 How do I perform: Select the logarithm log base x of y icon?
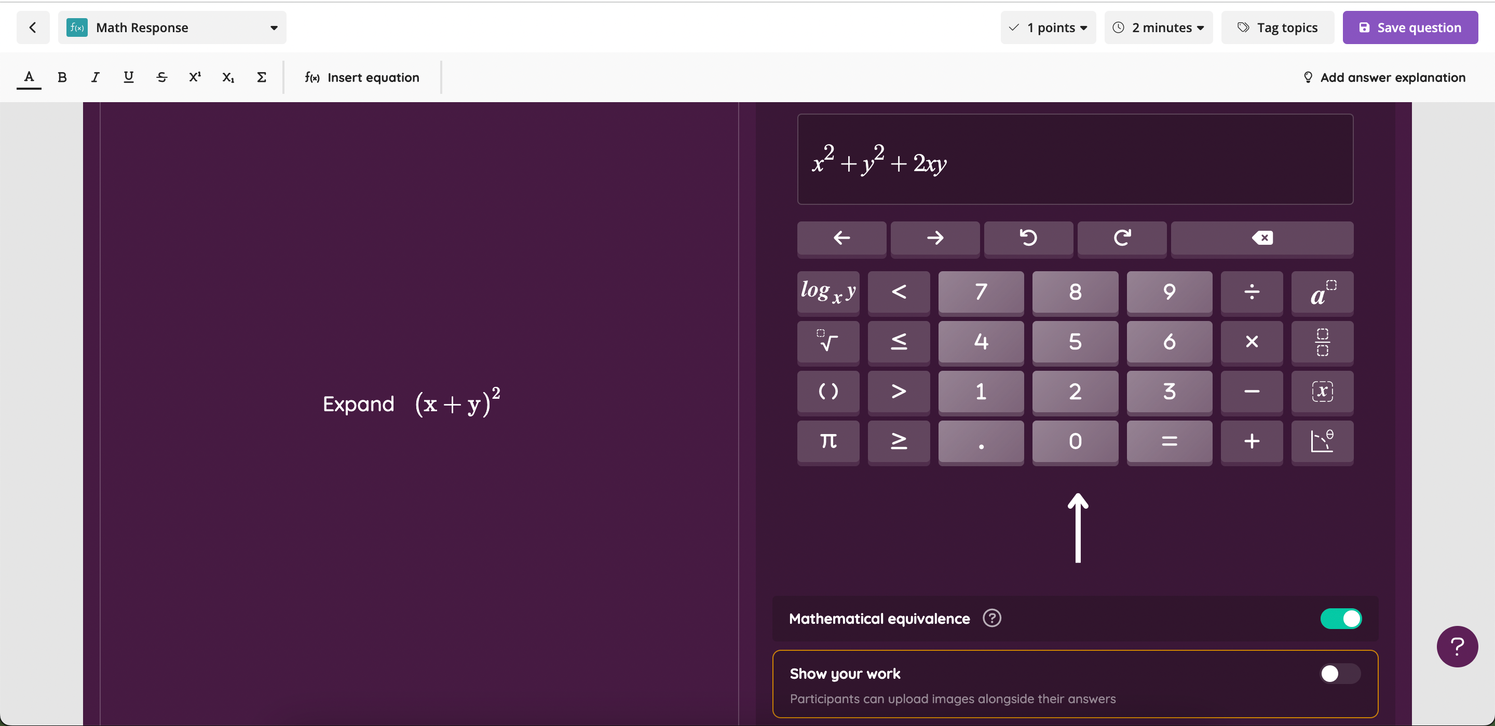828,292
